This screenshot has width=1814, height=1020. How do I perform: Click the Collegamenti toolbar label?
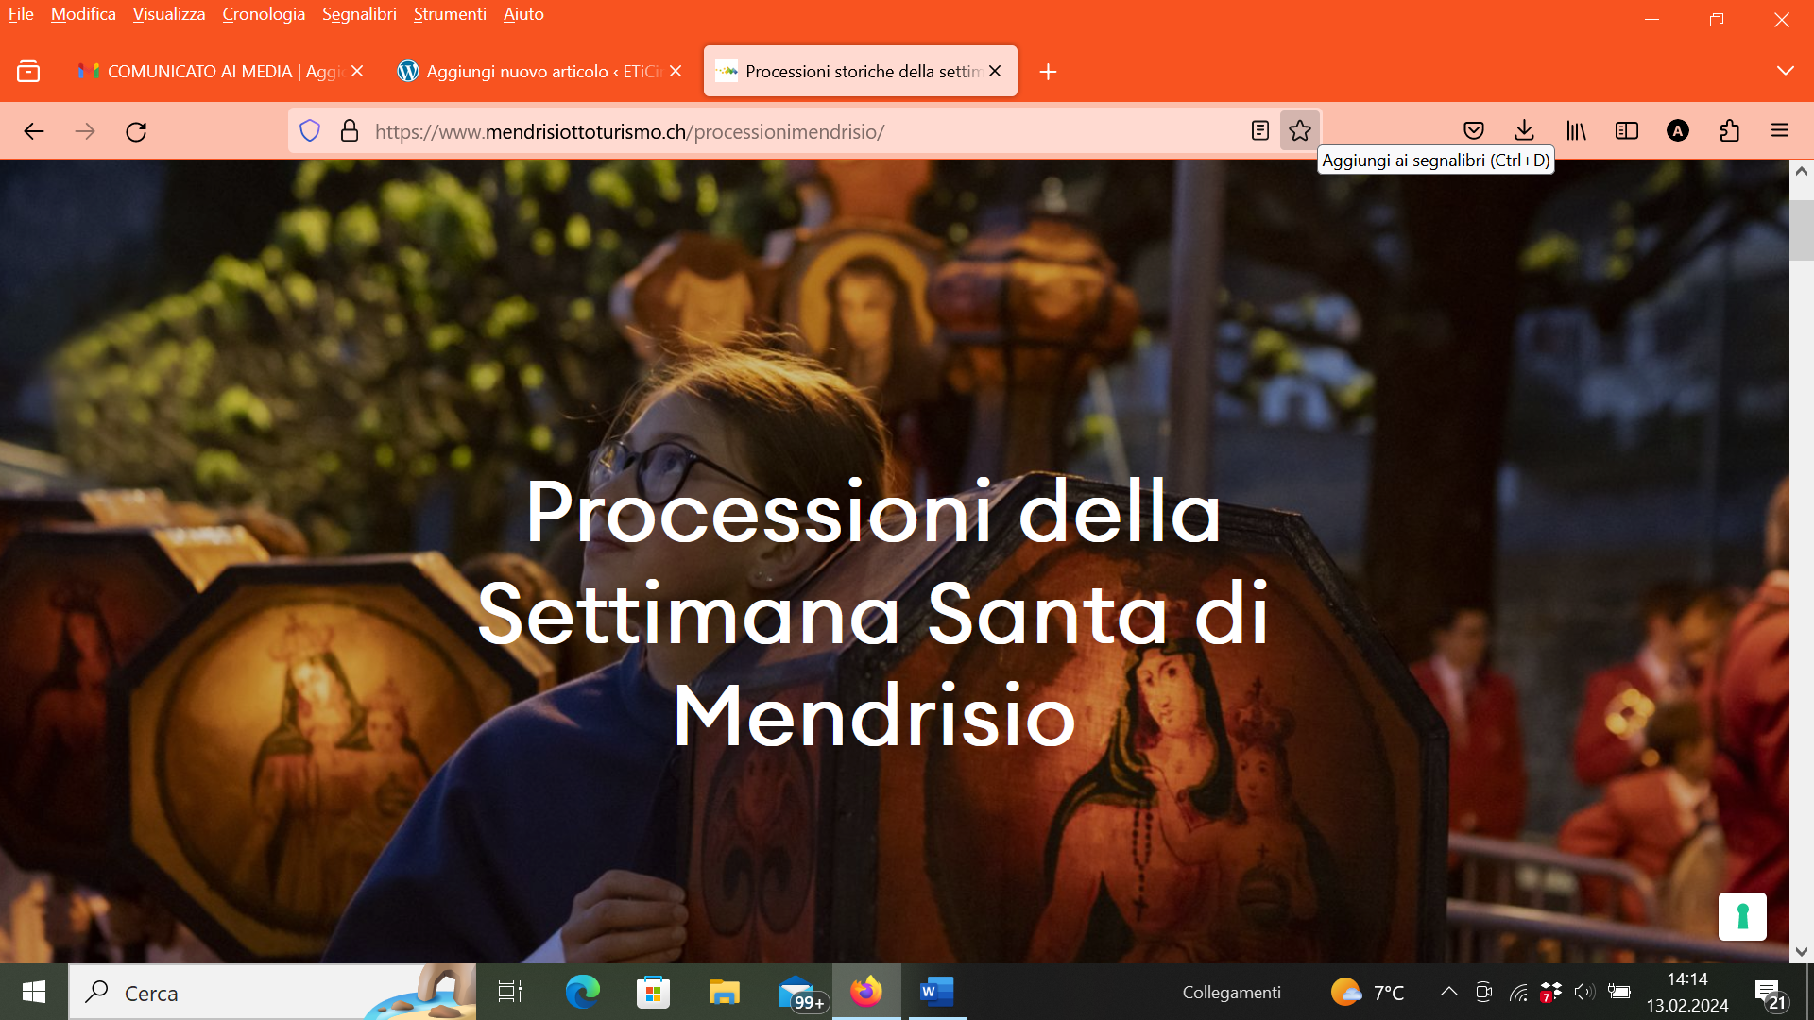(1231, 993)
